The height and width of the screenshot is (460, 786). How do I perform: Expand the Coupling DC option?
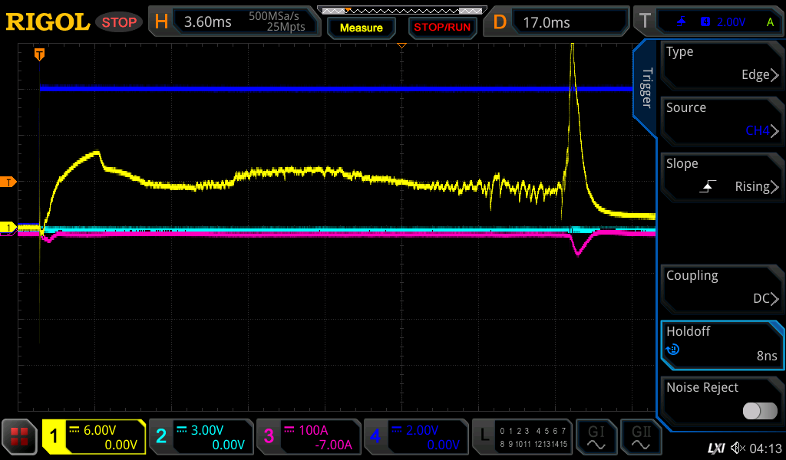tap(722, 287)
